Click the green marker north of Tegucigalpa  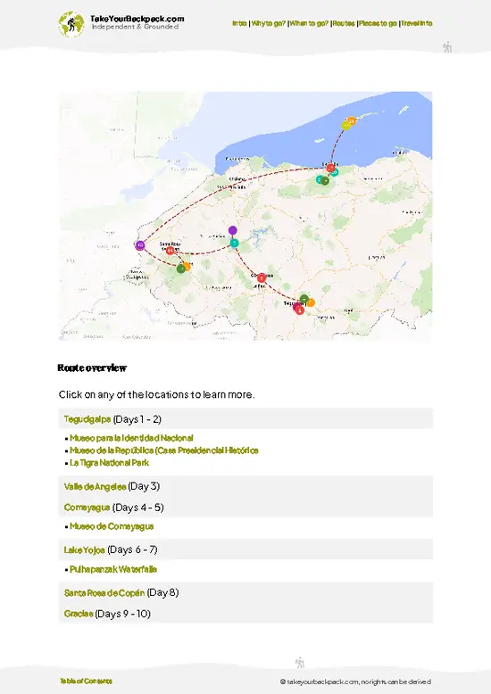(304, 299)
